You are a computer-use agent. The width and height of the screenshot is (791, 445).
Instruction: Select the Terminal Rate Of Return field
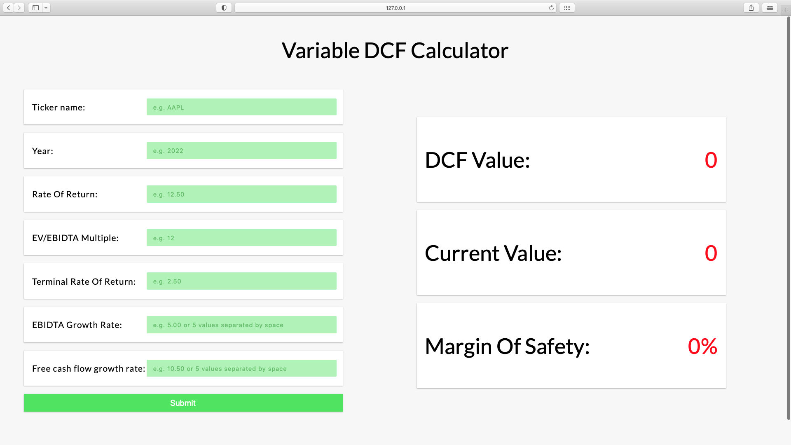click(241, 281)
